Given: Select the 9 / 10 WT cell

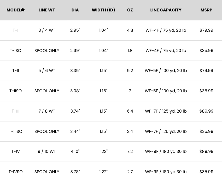Looking at the screenshot, I should [x=47, y=151].
